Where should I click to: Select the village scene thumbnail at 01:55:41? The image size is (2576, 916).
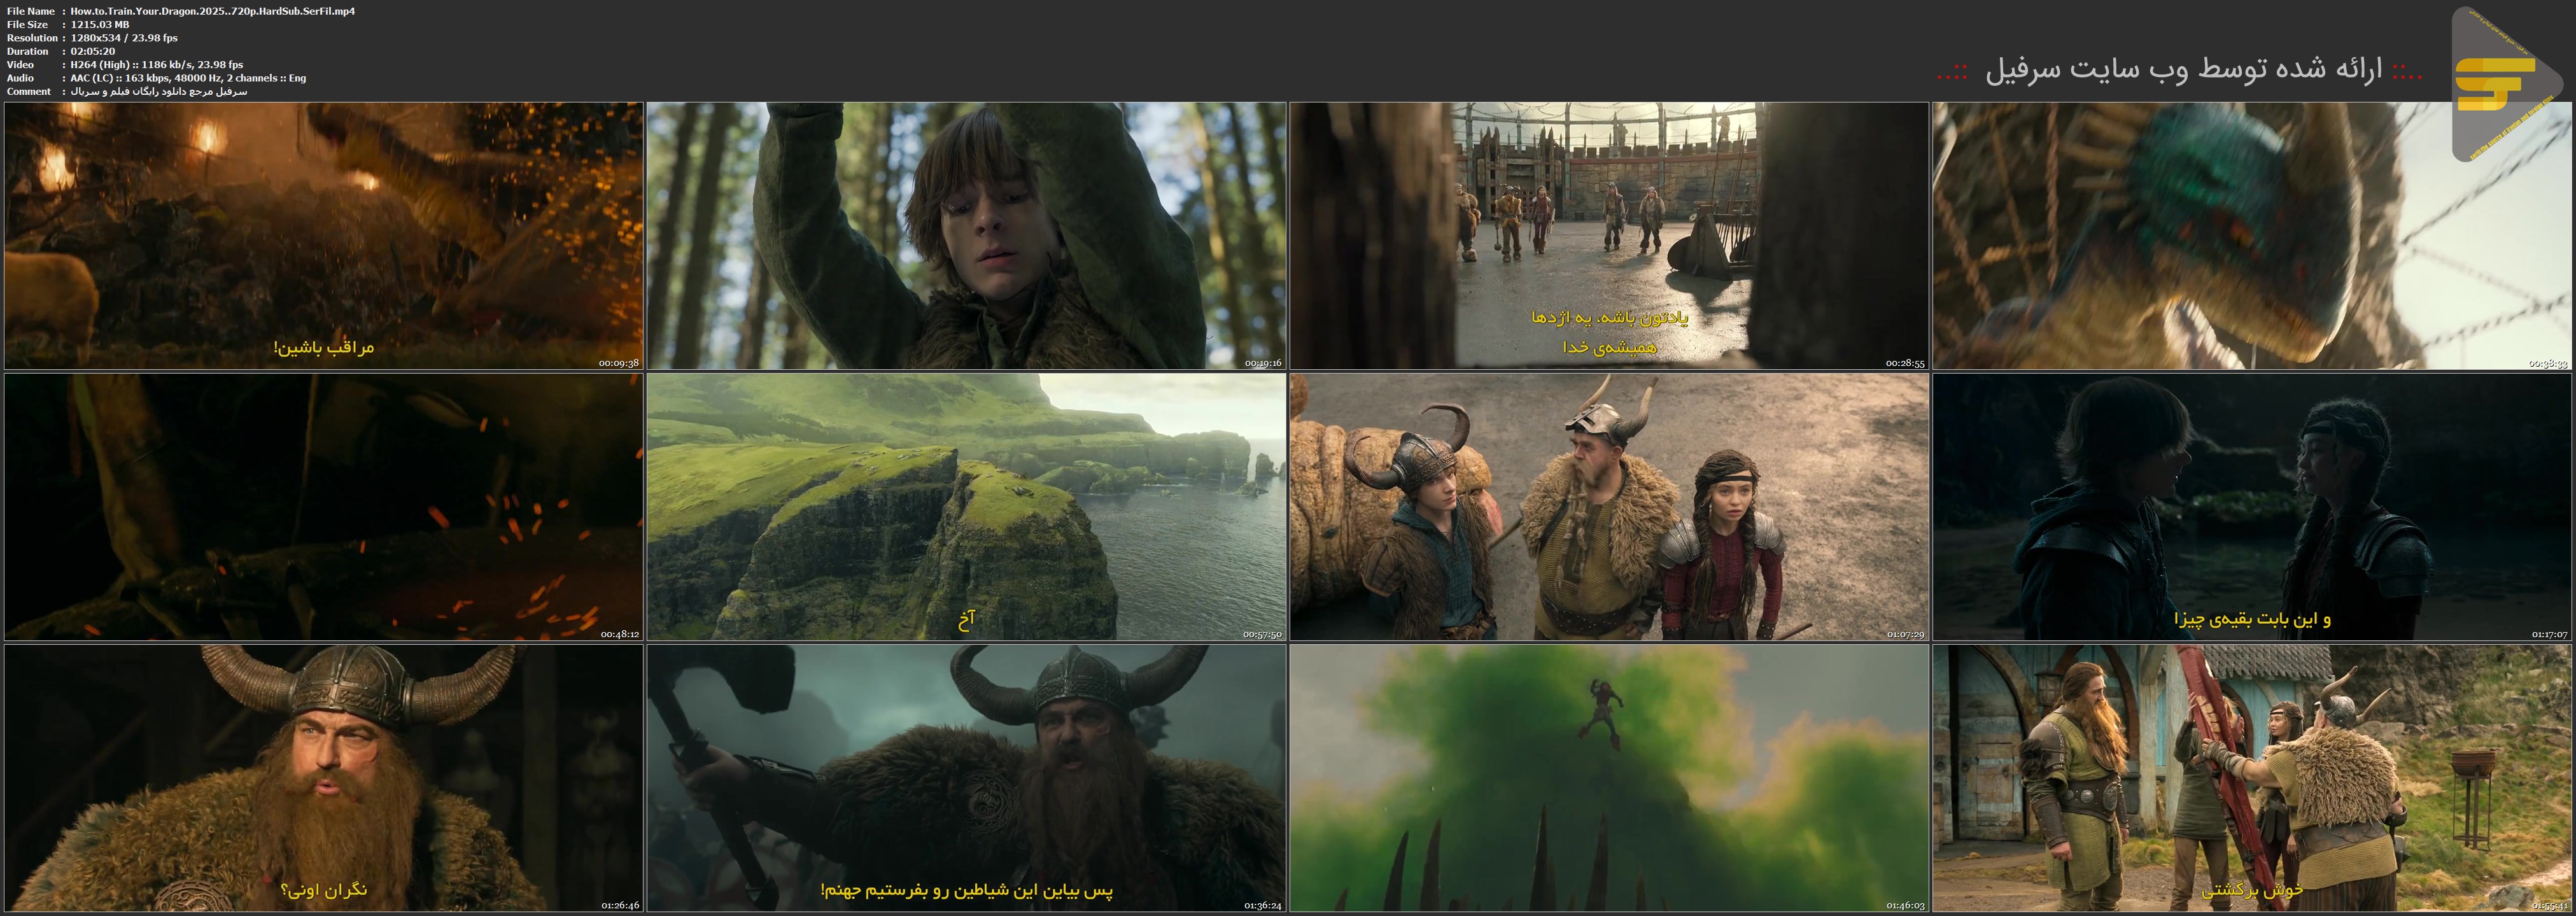point(2252,778)
